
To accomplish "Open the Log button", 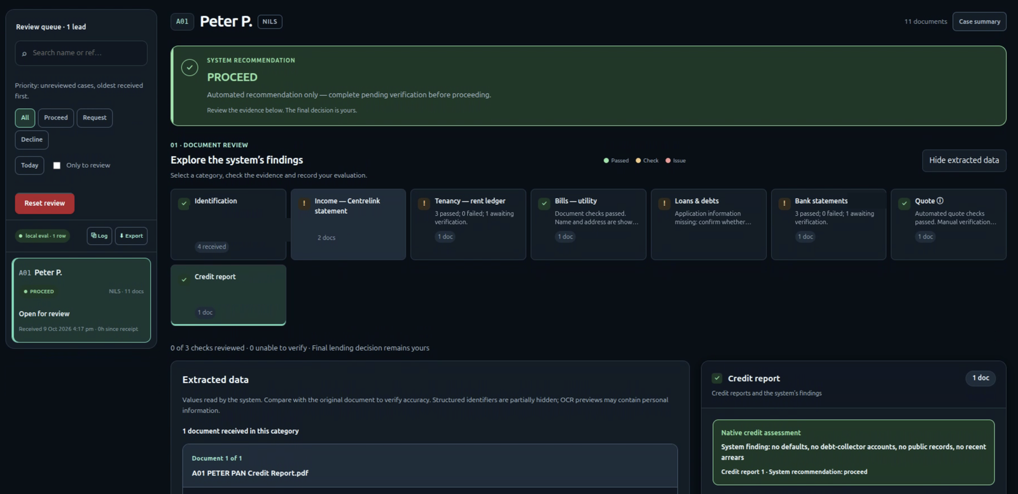I will click(x=99, y=236).
